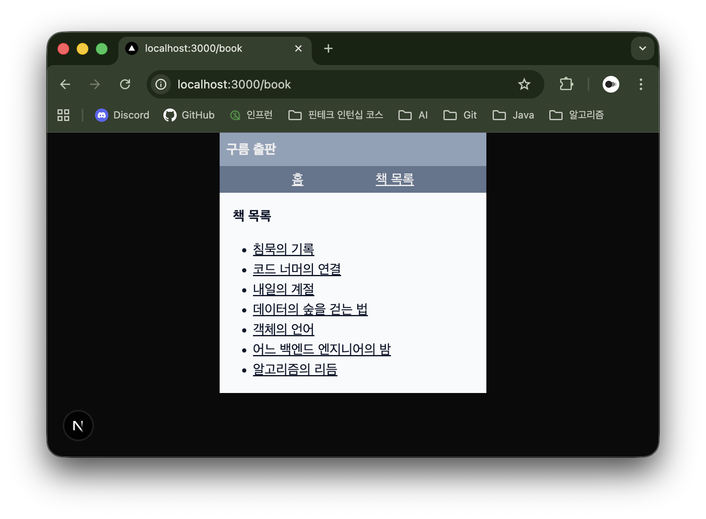Open the GitHub bookmark
Screen dimensions: 706x519
tap(189, 115)
